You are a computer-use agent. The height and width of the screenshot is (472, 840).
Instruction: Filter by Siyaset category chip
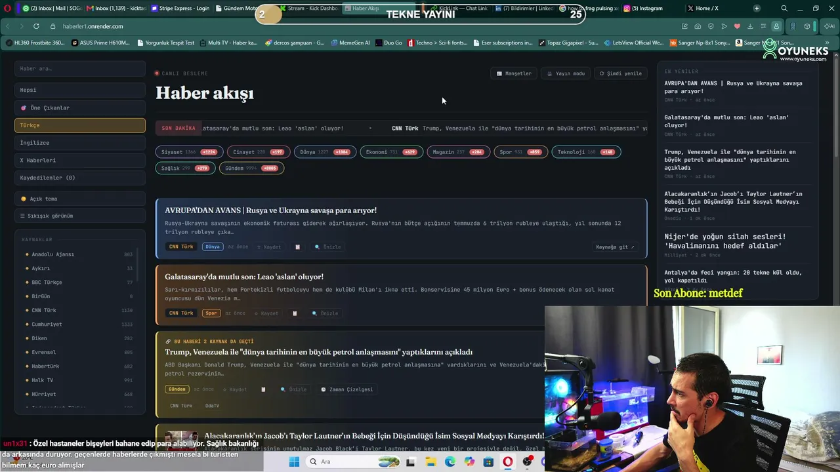point(189,152)
